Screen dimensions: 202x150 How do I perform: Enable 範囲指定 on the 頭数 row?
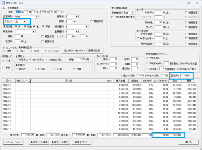pyautogui.click(x=42, y=36)
